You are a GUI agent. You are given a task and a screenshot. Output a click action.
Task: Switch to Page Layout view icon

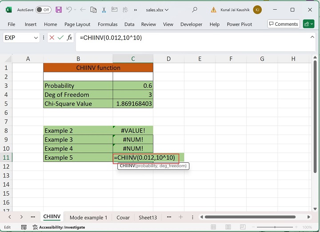[228, 227]
